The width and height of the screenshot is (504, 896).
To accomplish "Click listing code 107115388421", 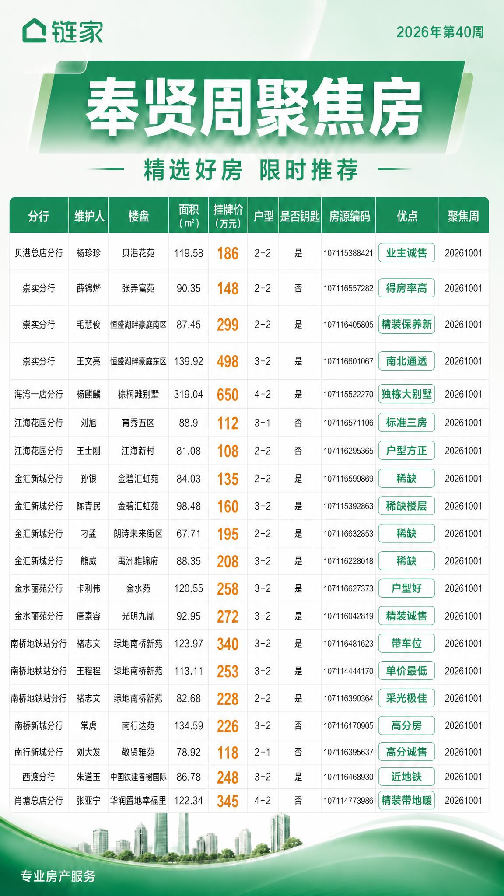I will pyautogui.click(x=348, y=253).
